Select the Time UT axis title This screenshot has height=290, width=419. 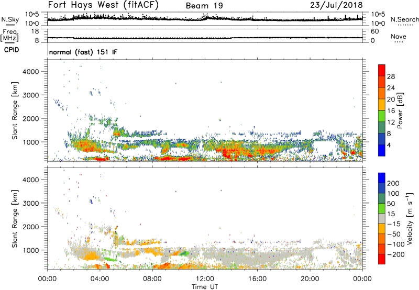tap(205, 287)
